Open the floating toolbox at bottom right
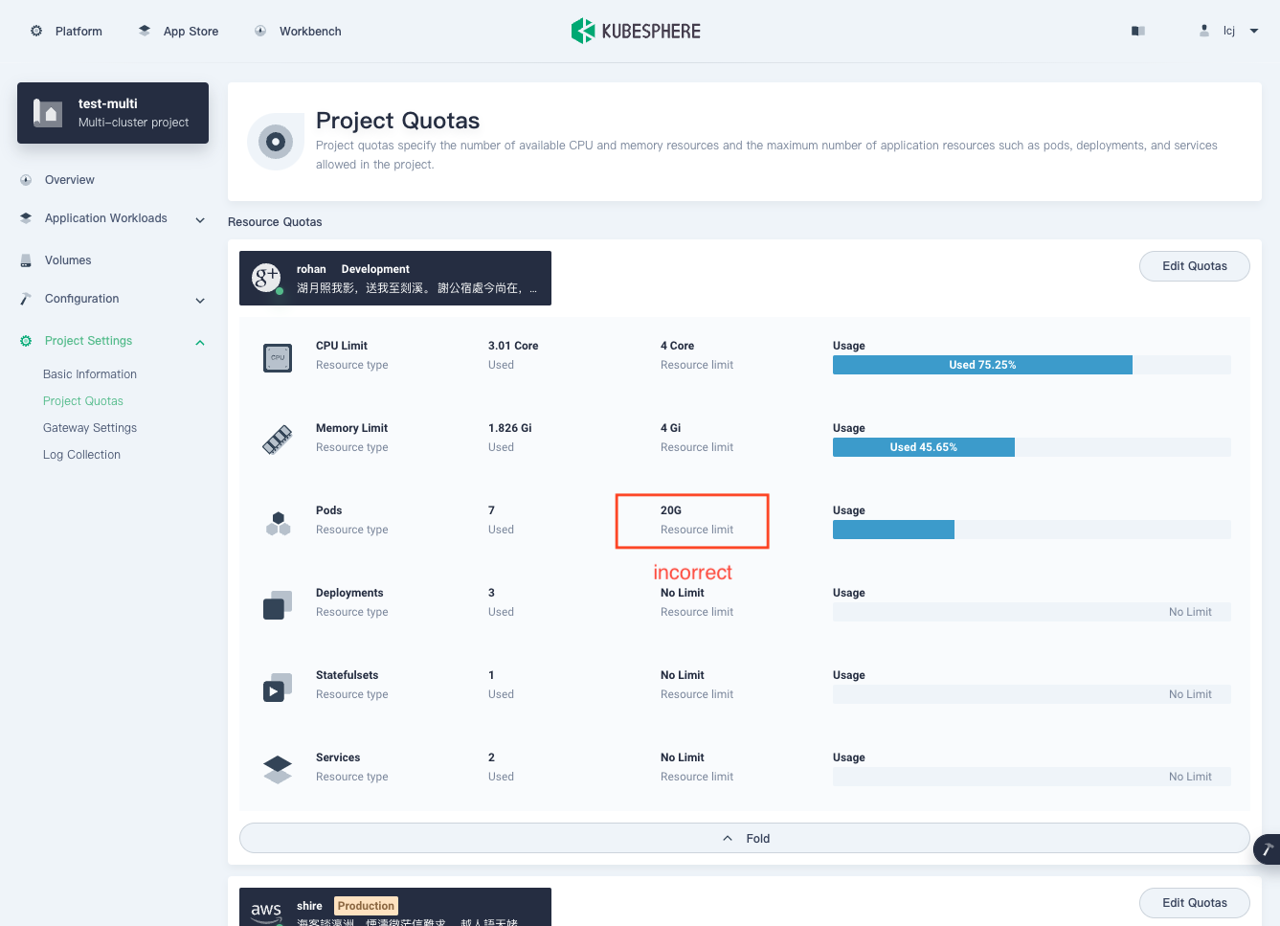 [x=1267, y=849]
